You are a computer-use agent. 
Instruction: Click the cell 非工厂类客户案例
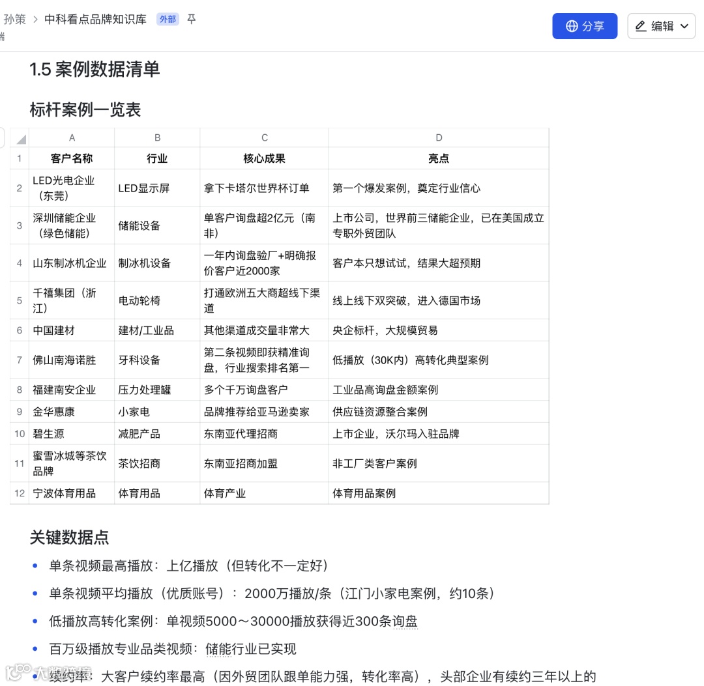[439, 463]
